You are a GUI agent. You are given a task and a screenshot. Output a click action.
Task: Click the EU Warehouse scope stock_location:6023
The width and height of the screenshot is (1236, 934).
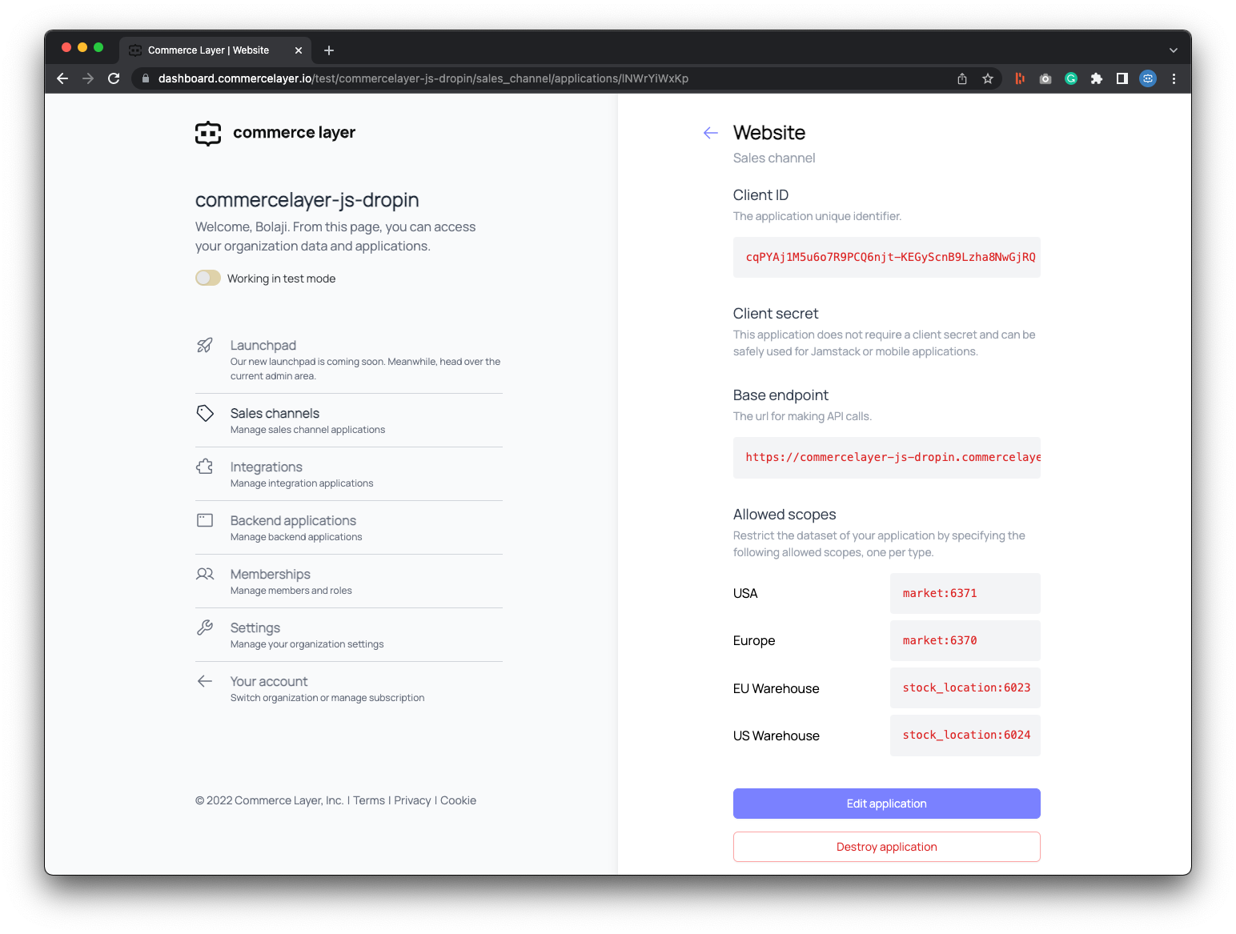[x=965, y=687]
